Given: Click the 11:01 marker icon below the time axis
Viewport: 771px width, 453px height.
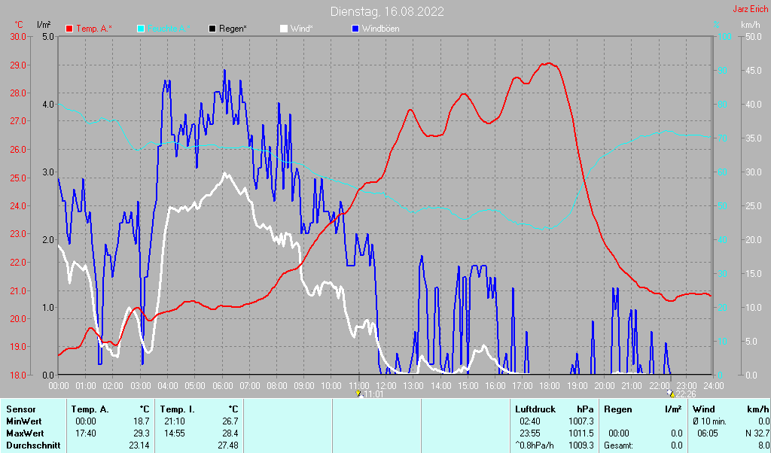Looking at the screenshot, I should 359,393.
